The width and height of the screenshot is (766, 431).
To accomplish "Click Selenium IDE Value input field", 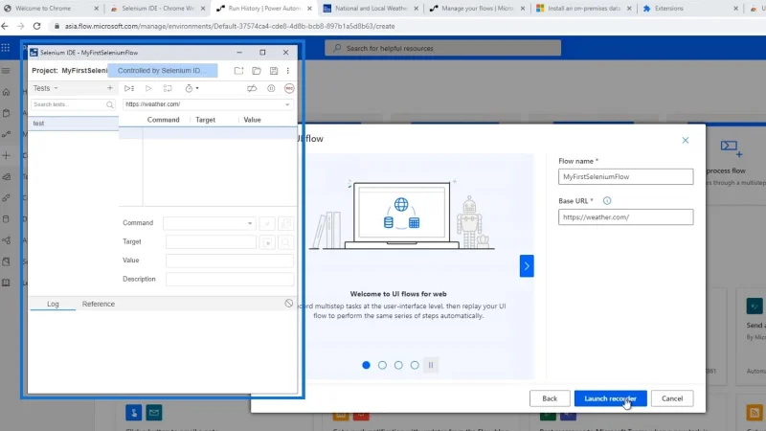I will point(230,261).
